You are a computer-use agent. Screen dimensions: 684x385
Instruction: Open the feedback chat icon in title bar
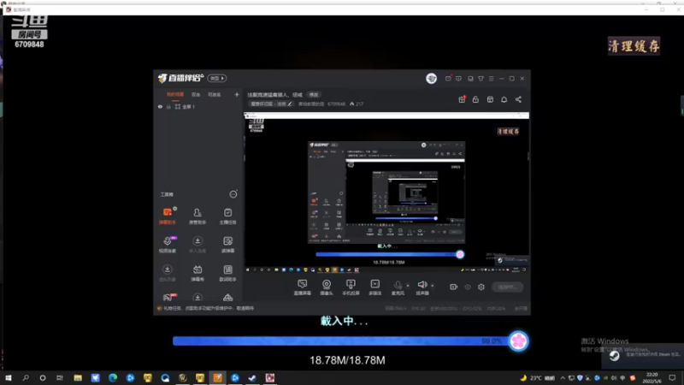(458, 79)
